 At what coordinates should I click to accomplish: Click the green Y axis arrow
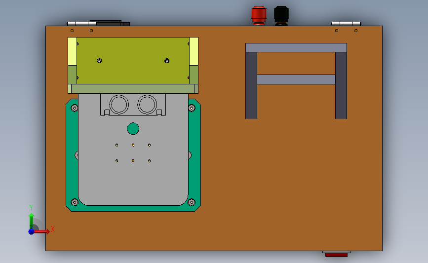point(31,221)
